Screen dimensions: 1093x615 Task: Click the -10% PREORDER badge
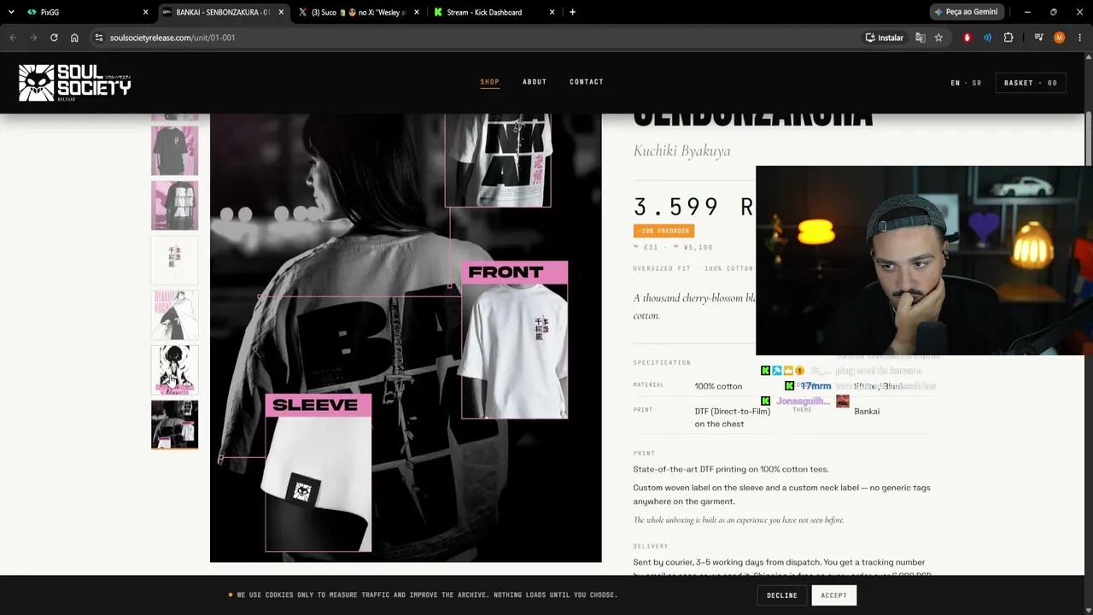(x=663, y=231)
